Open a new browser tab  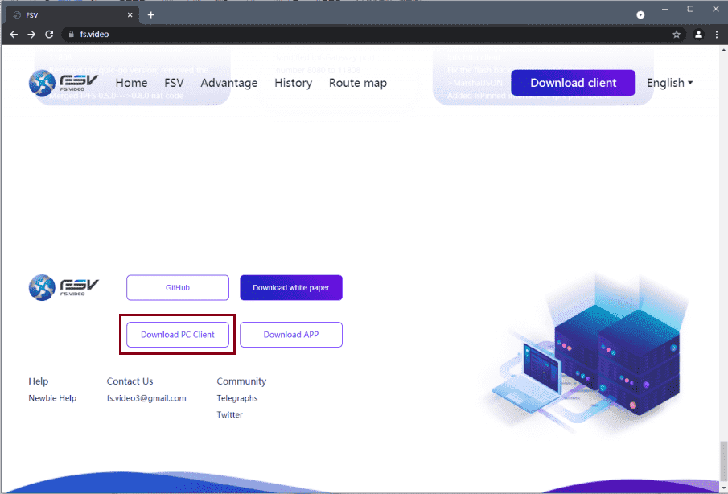(x=151, y=14)
